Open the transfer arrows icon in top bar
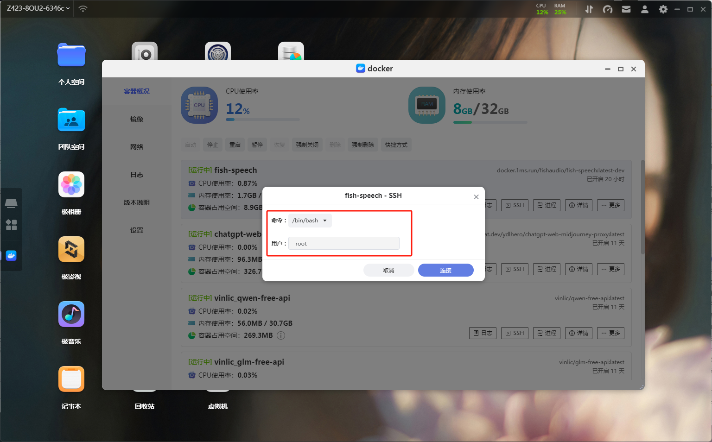Image resolution: width=712 pixels, height=442 pixels. (x=589, y=9)
